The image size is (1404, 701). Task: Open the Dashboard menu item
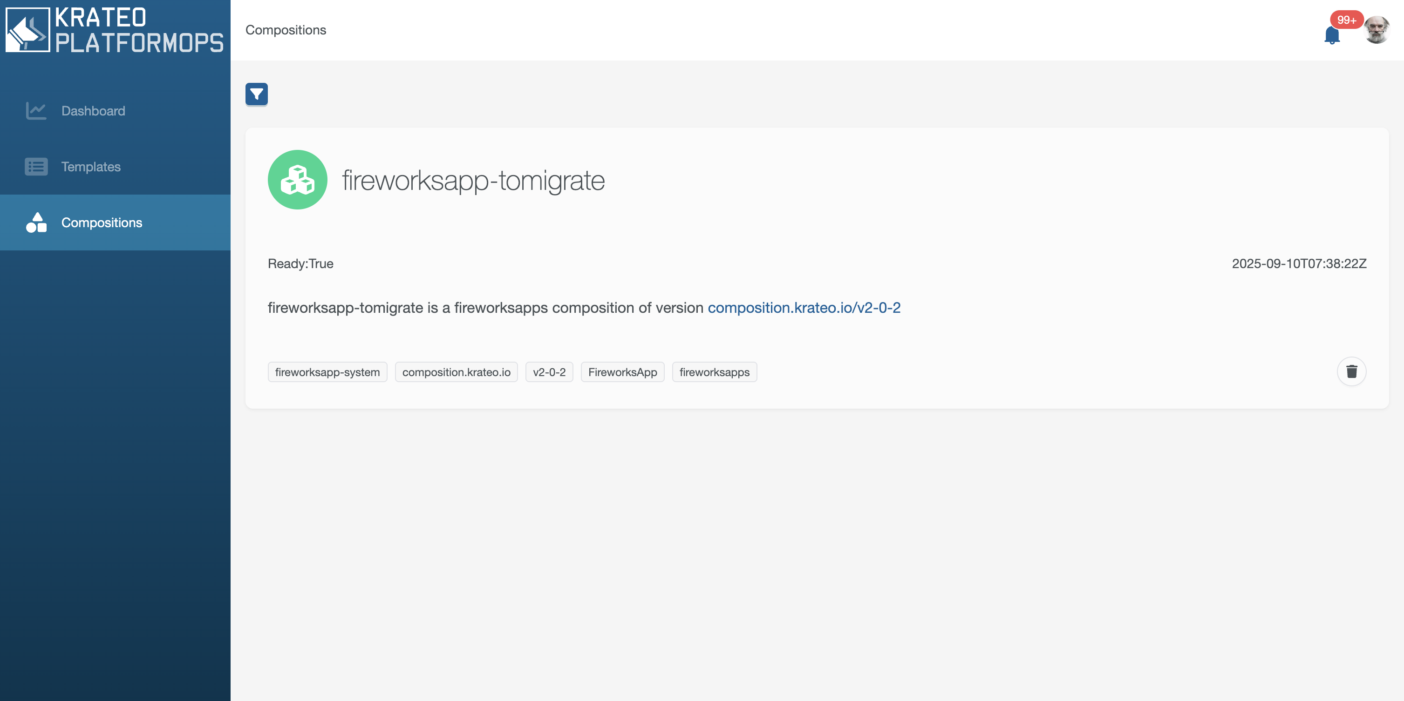coord(93,111)
